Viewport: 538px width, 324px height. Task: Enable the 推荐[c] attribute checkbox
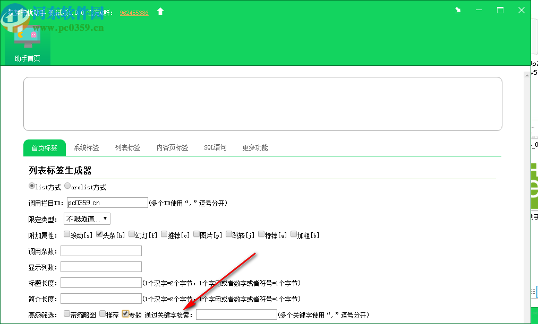pyautogui.click(x=164, y=234)
